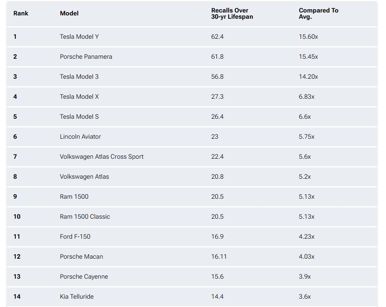Click the 16.11 recalls figure
The height and width of the screenshot is (307, 386).
click(219, 257)
